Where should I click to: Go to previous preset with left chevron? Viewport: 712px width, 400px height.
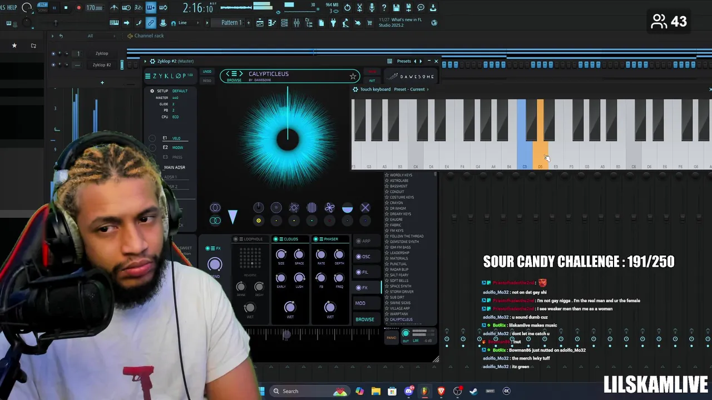pyautogui.click(x=228, y=74)
